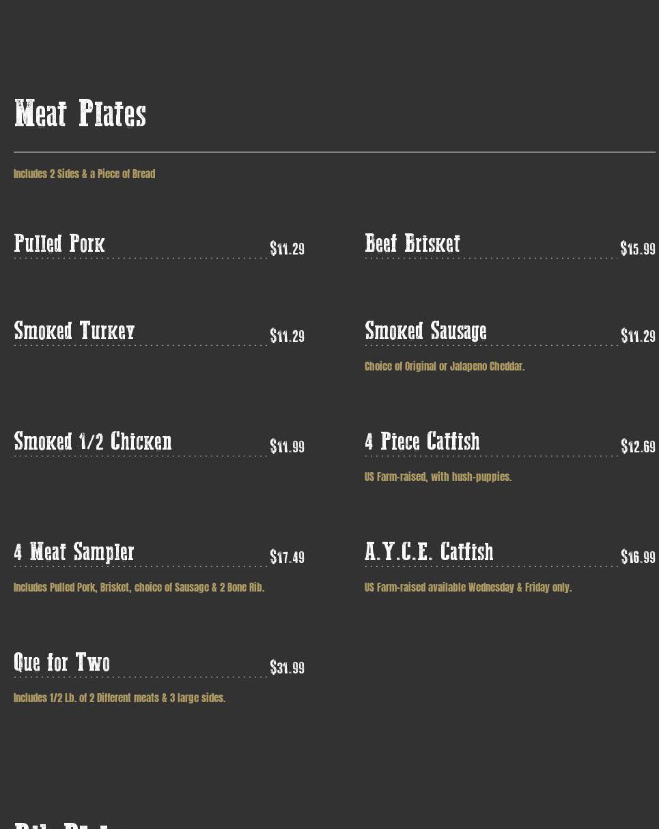Open the Smoked Turkey plate entry

[74, 331]
